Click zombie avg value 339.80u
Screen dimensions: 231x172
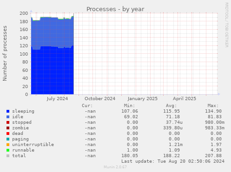[x=173, y=128]
